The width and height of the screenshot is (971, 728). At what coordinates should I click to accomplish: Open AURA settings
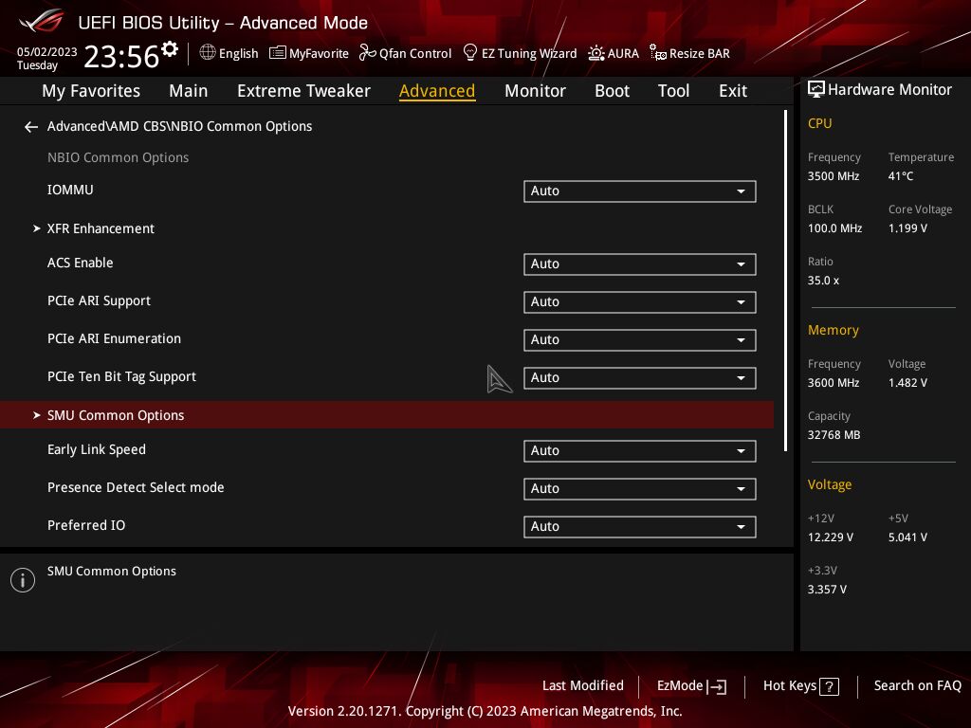(x=614, y=53)
